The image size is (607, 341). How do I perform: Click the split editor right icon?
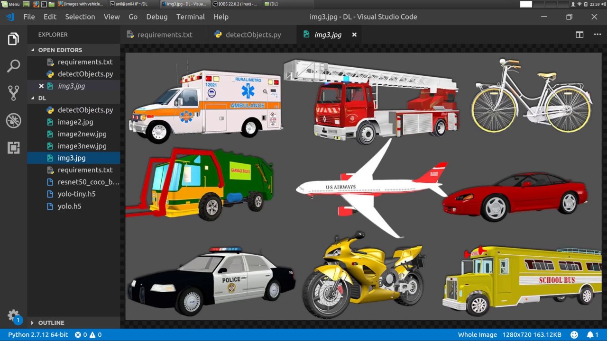[x=579, y=35]
